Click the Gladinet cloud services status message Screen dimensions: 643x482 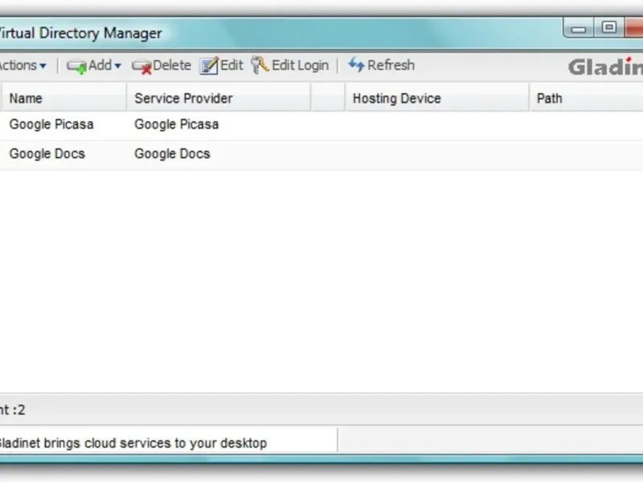(132, 443)
